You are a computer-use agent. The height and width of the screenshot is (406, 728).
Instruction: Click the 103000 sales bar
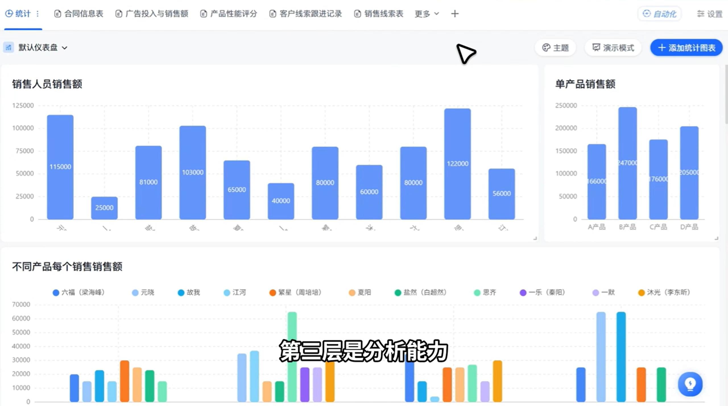point(193,172)
